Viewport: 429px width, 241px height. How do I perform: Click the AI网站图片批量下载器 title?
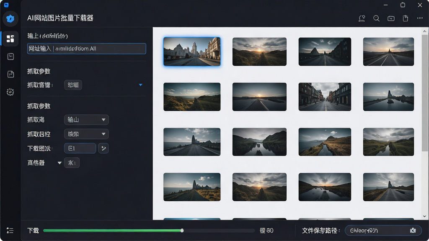tap(60, 18)
